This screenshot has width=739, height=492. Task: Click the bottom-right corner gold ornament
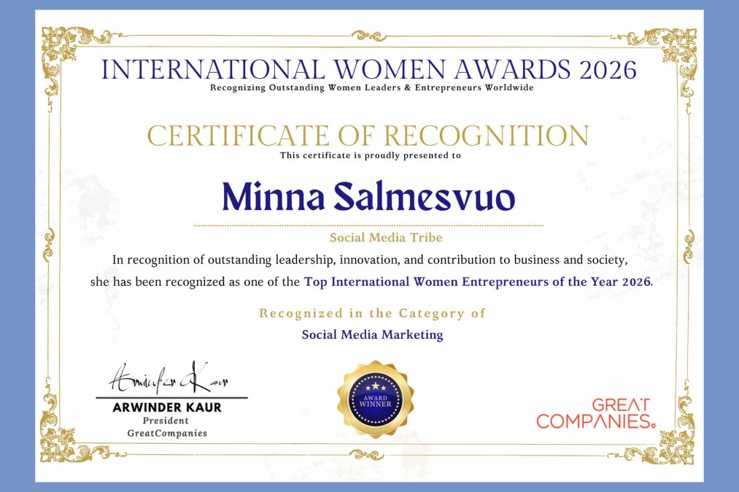676,442
